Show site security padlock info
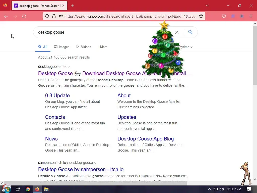 point(54,16)
